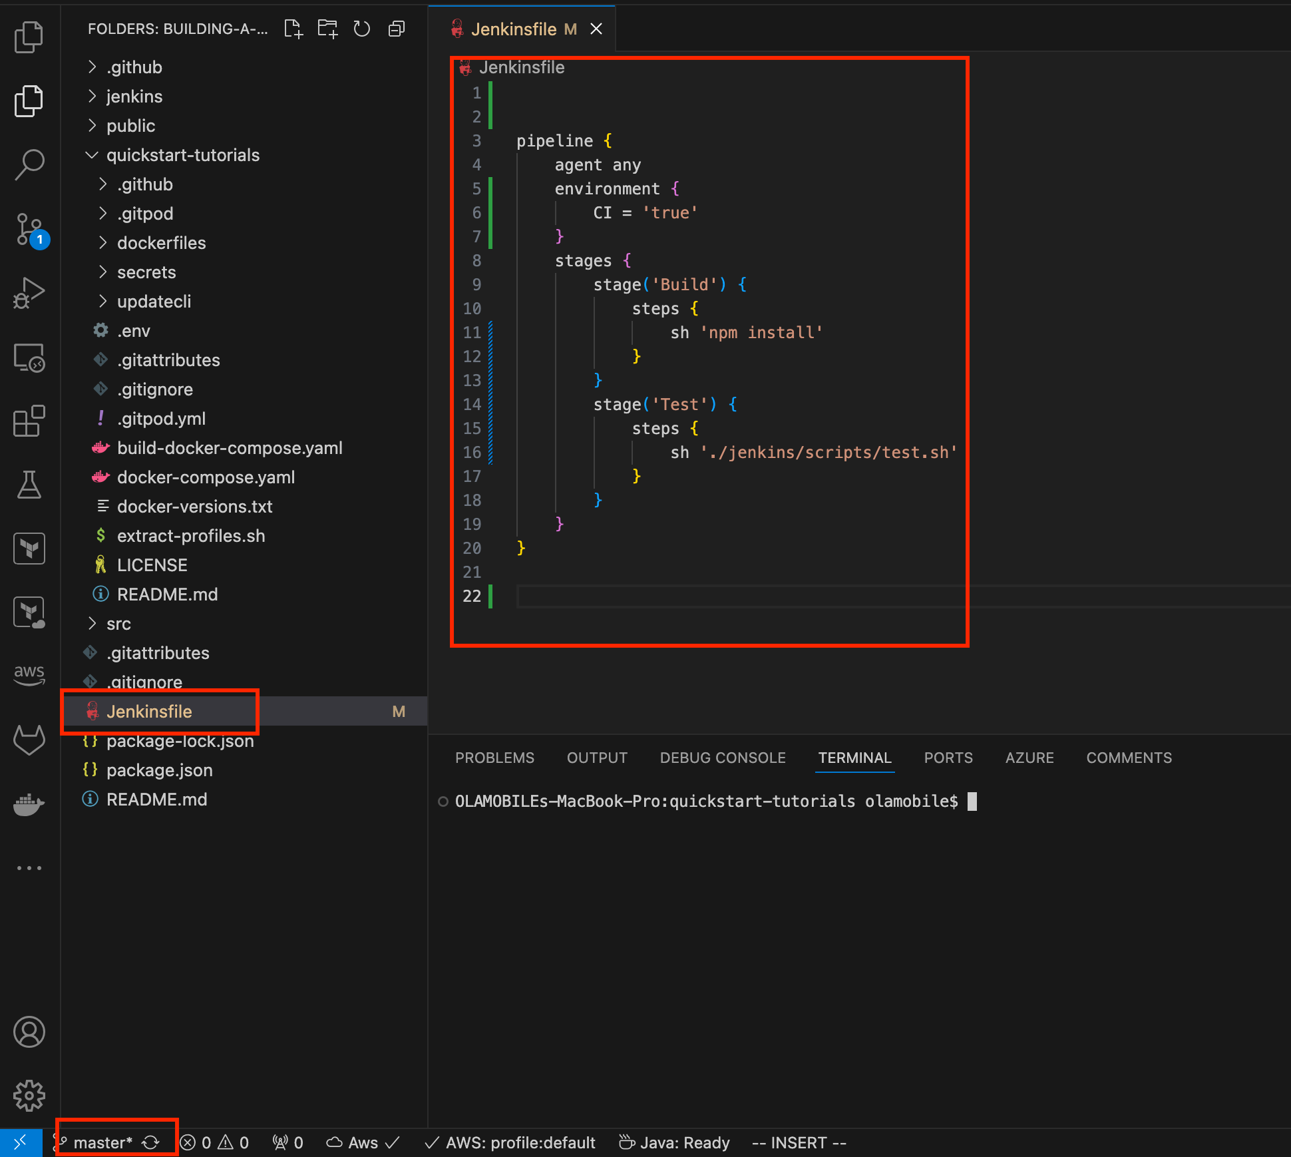Refresh the explorer file tree
1291x1157 pixels.
pos(362,29)
